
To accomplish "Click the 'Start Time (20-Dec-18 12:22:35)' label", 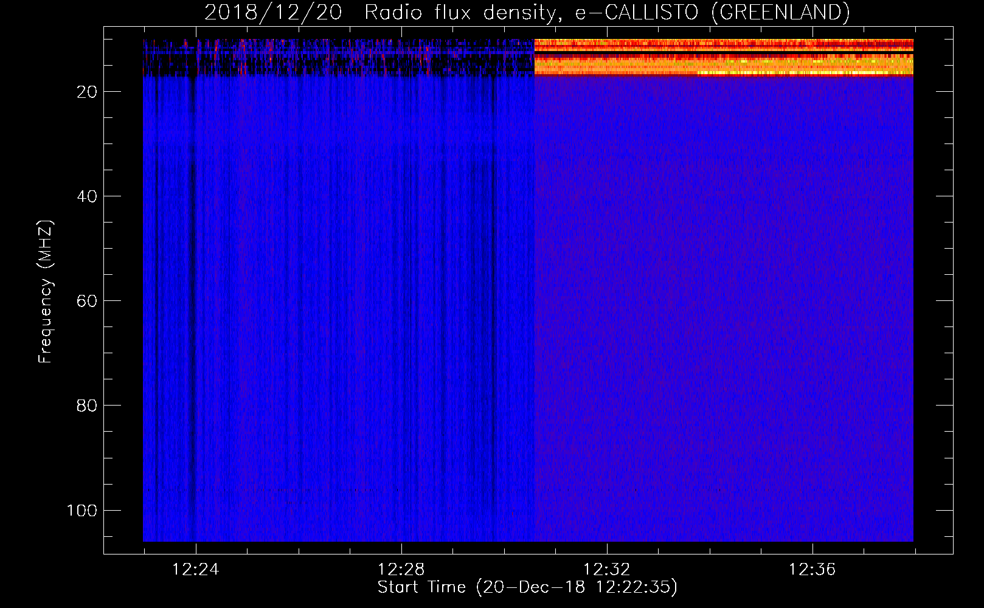I will pyautogui.click(x=527, y=587).
